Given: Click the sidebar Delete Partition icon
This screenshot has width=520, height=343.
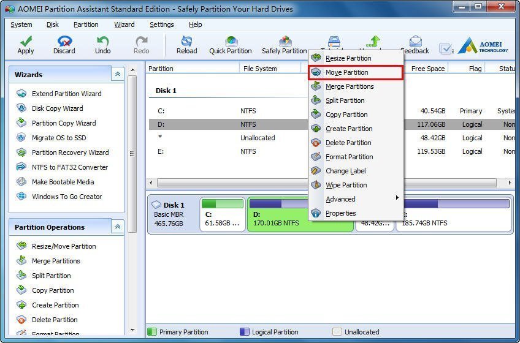Looking at the screenshot, I should 21,319.
